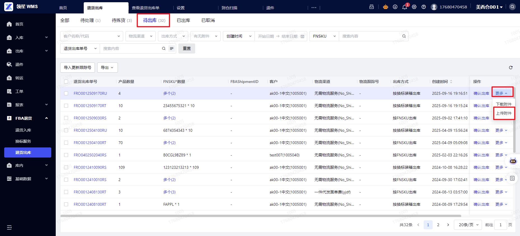Open the download icon in top bar
Image resolution: width=520 pixels, height=236 pixels.
395,7
